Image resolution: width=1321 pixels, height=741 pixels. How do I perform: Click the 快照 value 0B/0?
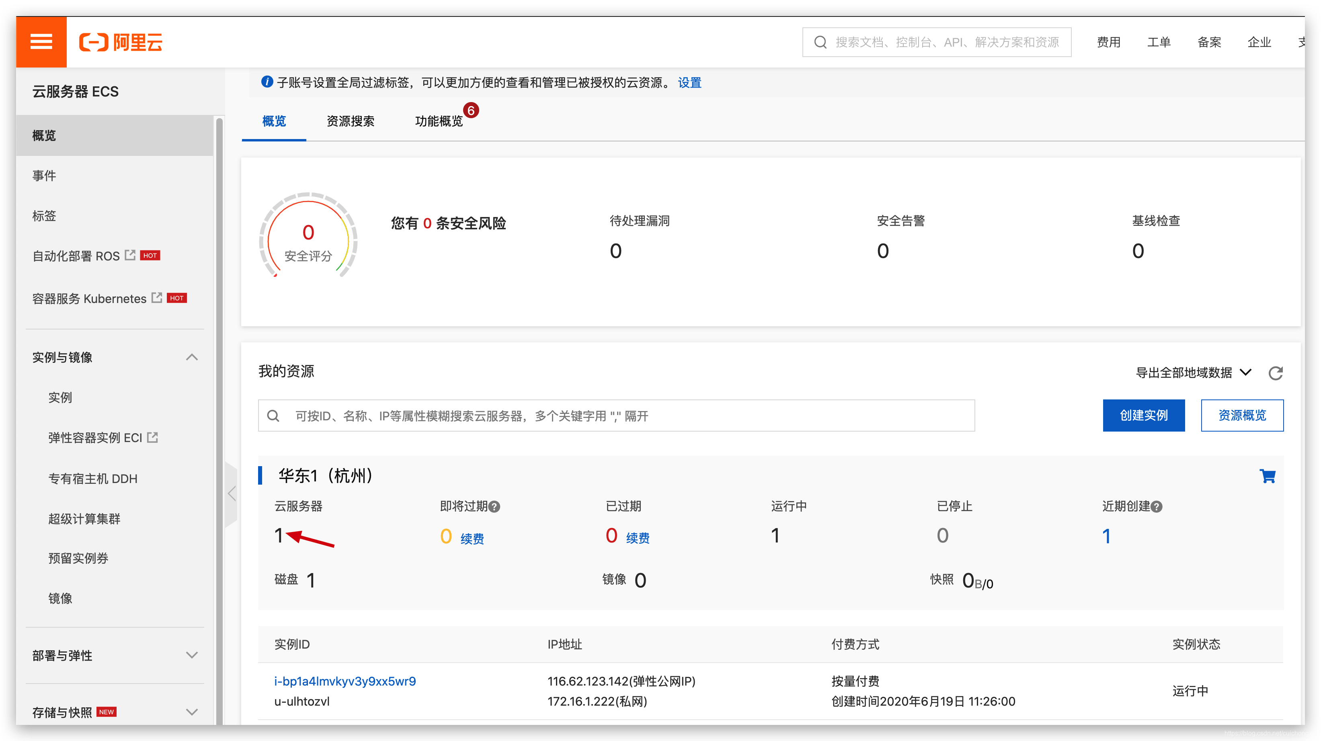[977, 581]
